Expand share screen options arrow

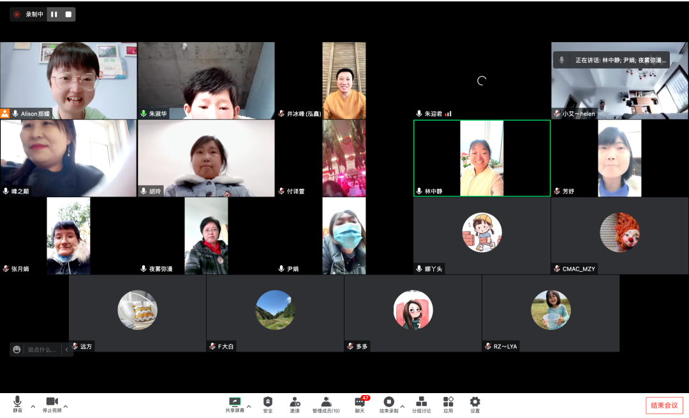click(x=249, y=407)
